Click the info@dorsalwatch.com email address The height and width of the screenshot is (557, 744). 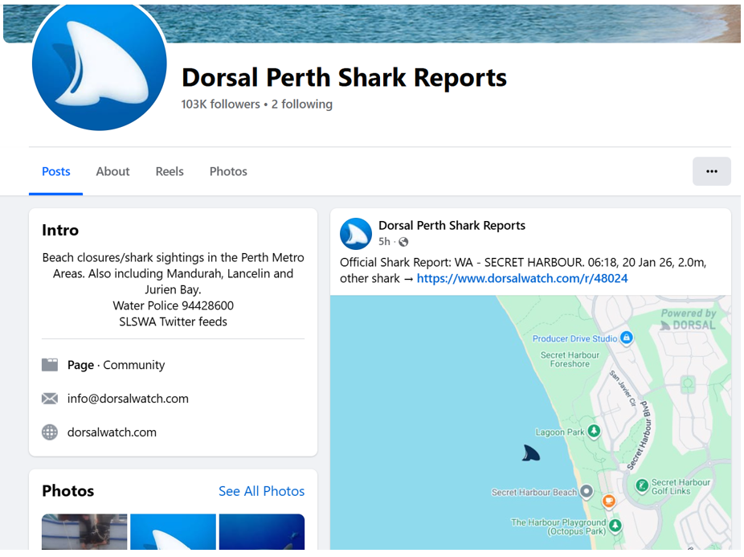click(128, 399)
